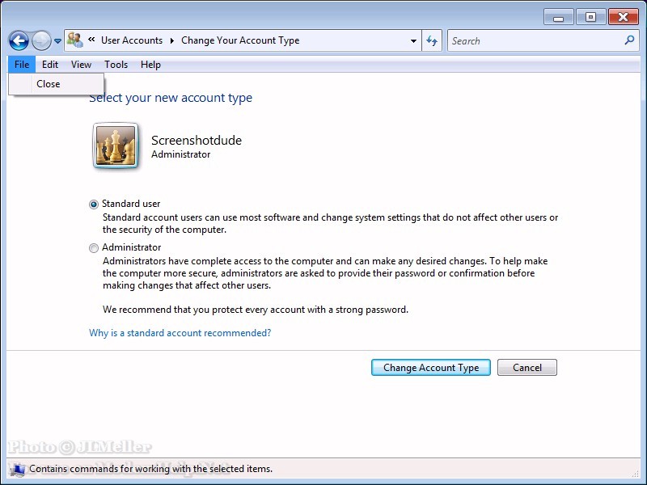Screen dimensions: 647x485
Task: Navigate to User Accounts breadcrumb
Action: (132, 40)
